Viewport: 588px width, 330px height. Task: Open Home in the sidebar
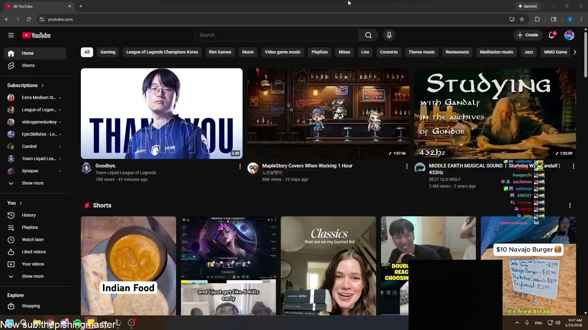tap(35, 53)
